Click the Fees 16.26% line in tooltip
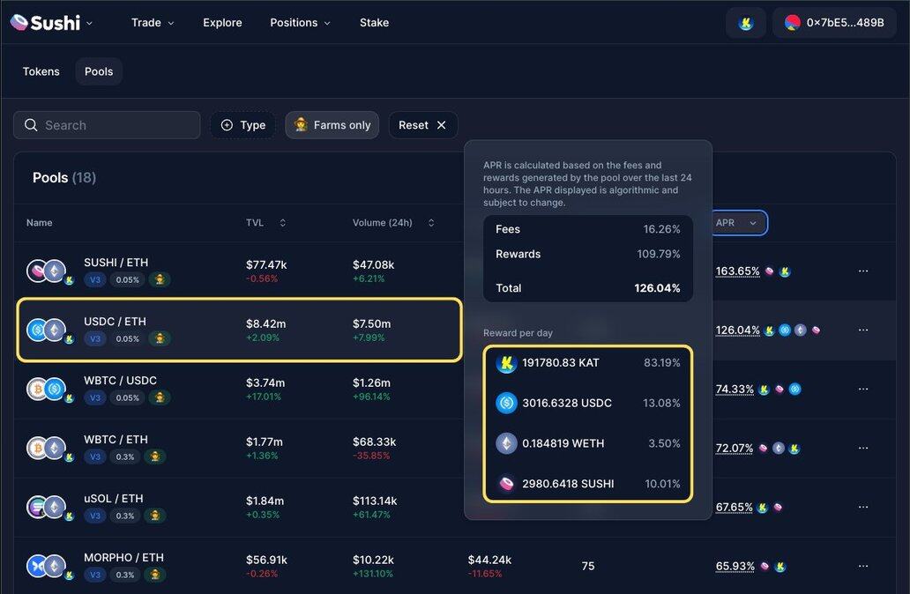The height and width of the screenshot is (594, 910). [x=588, y=229]
